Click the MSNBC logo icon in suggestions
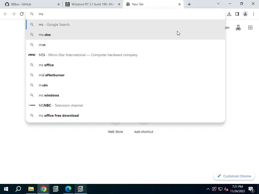The image size is (259, 194). 32,105
